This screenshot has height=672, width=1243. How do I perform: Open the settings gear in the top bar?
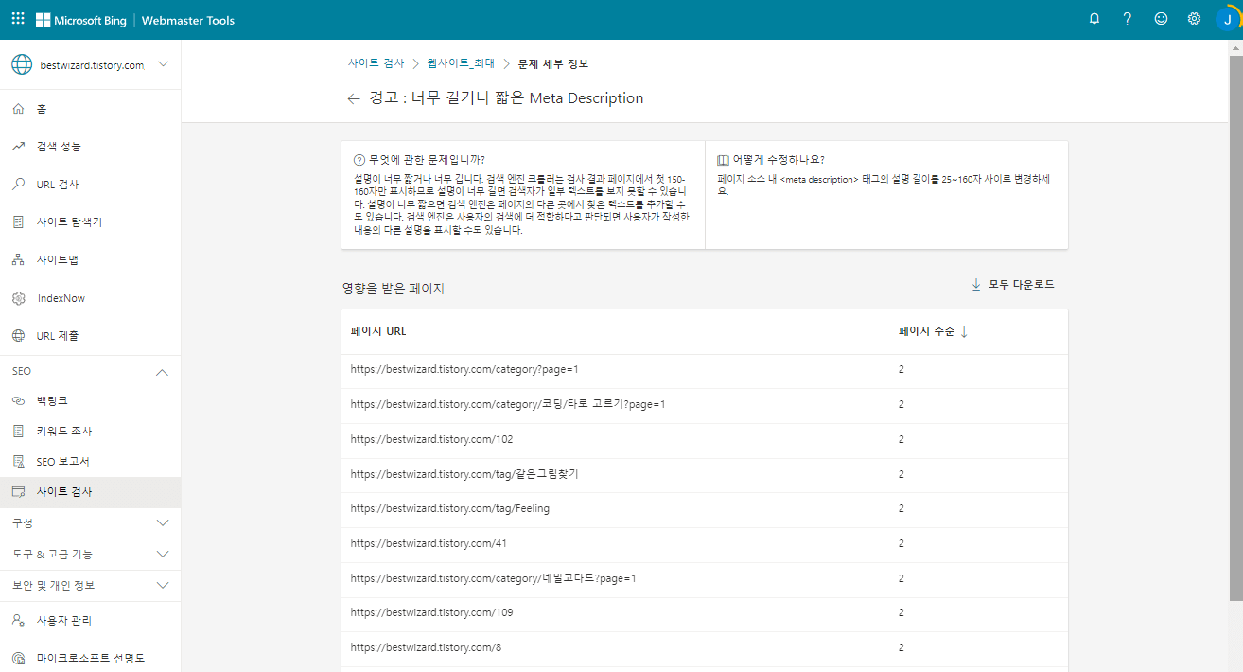point(1194,18)
